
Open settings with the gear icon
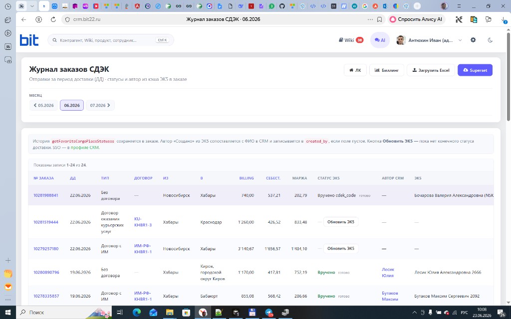click(x=473, y=40)
